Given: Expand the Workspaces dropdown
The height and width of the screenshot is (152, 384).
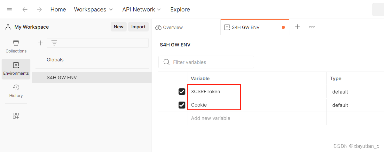Looking at the screenshot, I should click(94, 10).
